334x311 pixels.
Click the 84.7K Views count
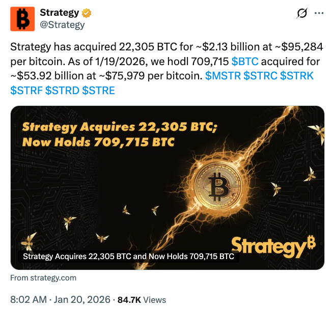(x=142, y=300)
